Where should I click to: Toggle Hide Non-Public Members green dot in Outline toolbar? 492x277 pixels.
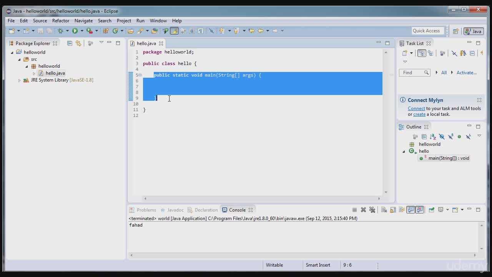[x=459, y=137]
